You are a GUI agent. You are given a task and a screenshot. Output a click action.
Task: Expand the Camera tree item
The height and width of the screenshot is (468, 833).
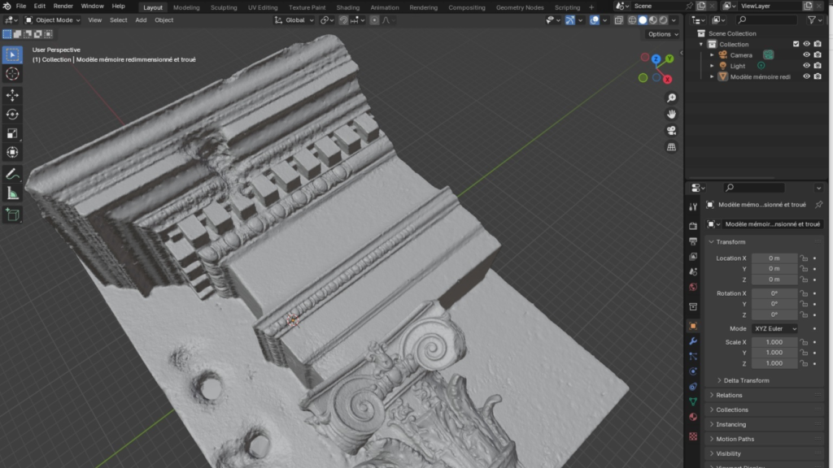click(x=712, y=54)
